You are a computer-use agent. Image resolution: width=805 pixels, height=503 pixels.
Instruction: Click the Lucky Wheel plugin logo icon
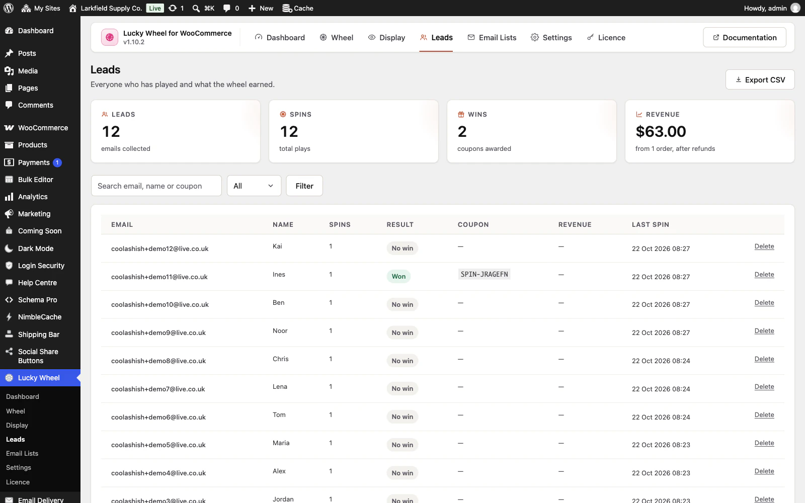[x=110, y=37]
